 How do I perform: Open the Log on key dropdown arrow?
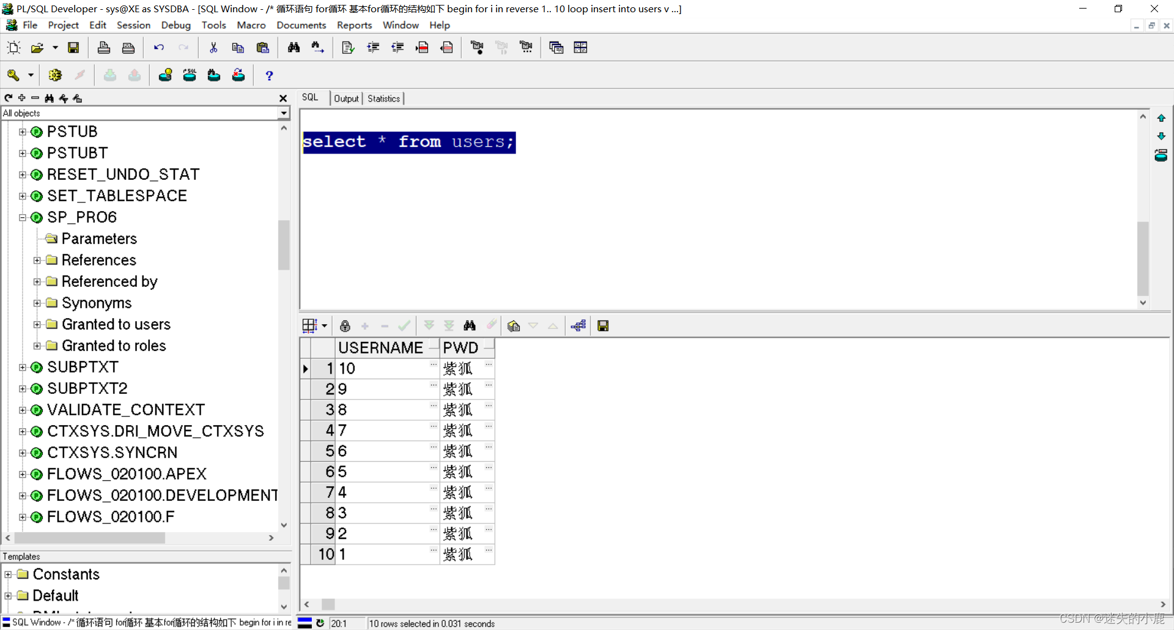tap(31, 75)
